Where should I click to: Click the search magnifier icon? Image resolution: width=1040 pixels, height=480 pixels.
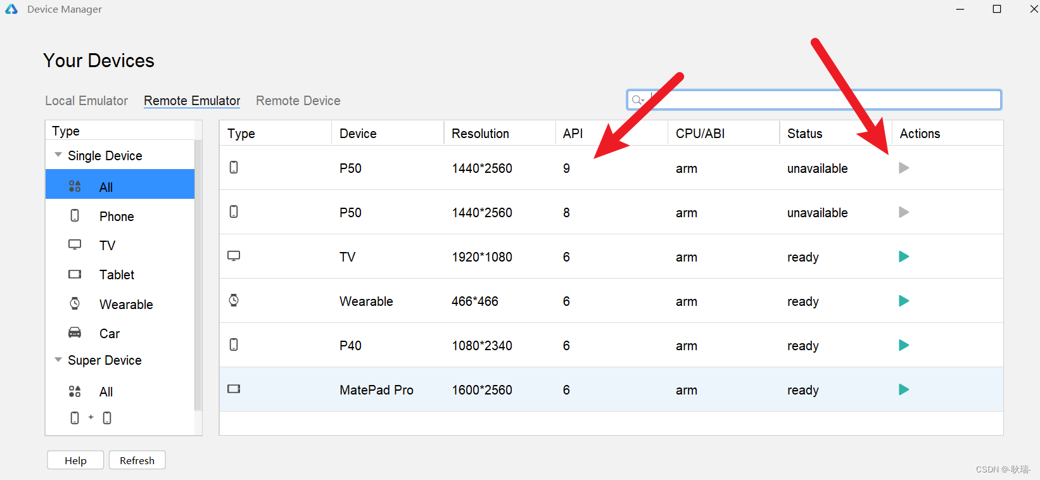click(x=637, y=100)
